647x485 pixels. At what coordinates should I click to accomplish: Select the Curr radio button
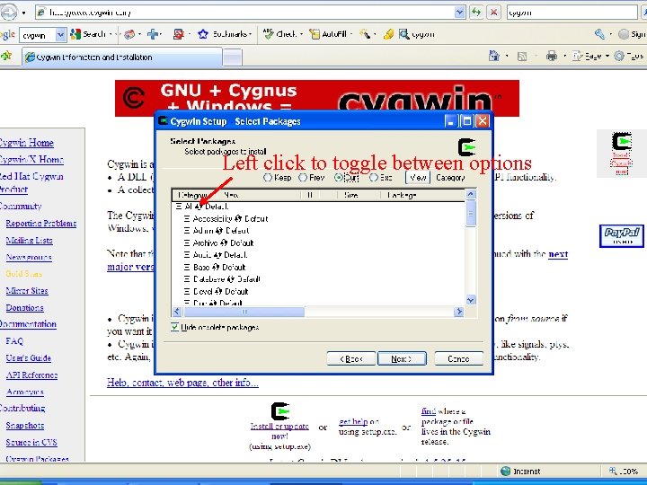pos(339,178)
